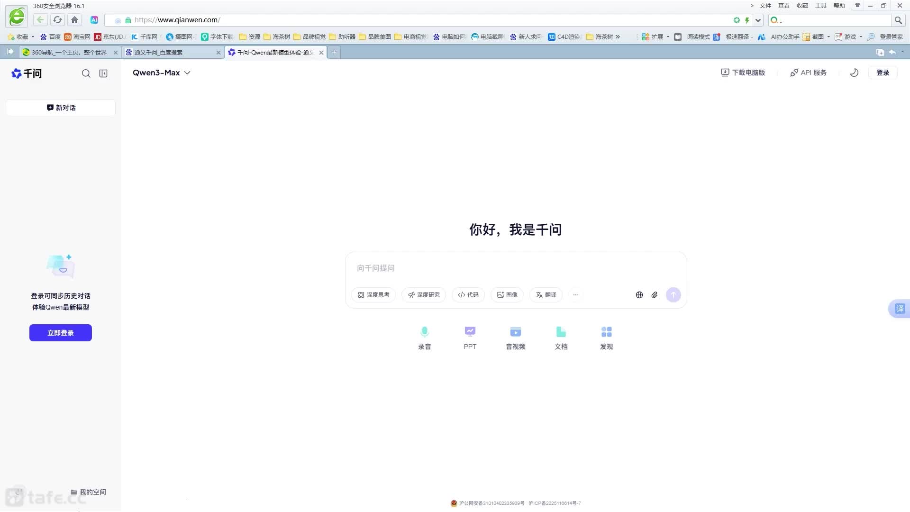This screenshot has height=512, width=910.
Task: Open the 工具 menu
Action: click(821, 6)
